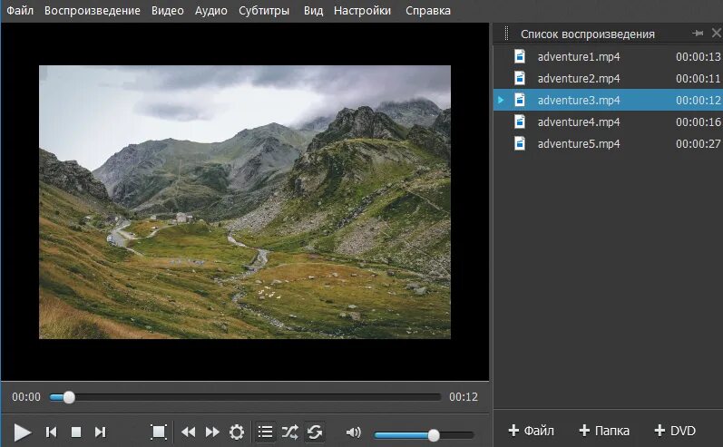Viewport: 723px width, 447px height.
Task: Stop the video playback
Action: 76,432
